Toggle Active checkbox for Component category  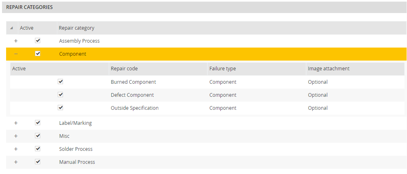click(x=38, y=54)
